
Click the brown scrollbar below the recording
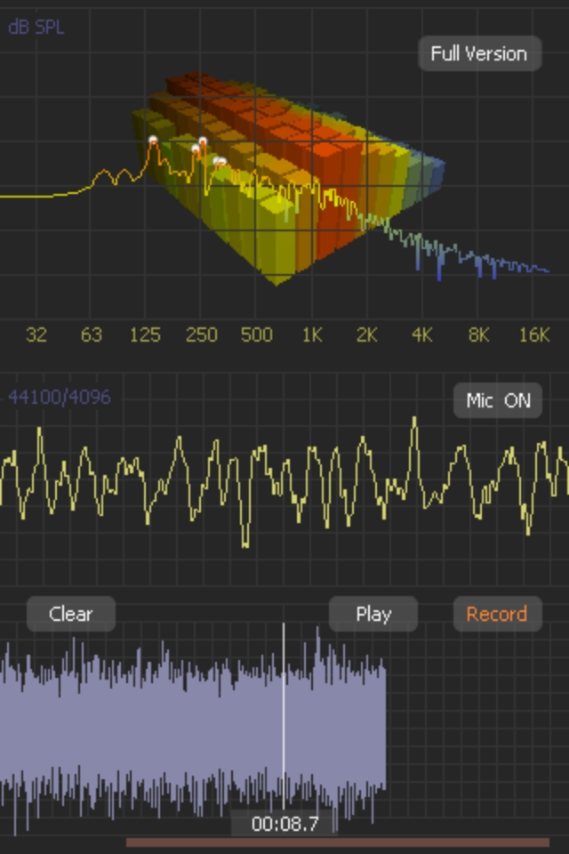[338, 842]
